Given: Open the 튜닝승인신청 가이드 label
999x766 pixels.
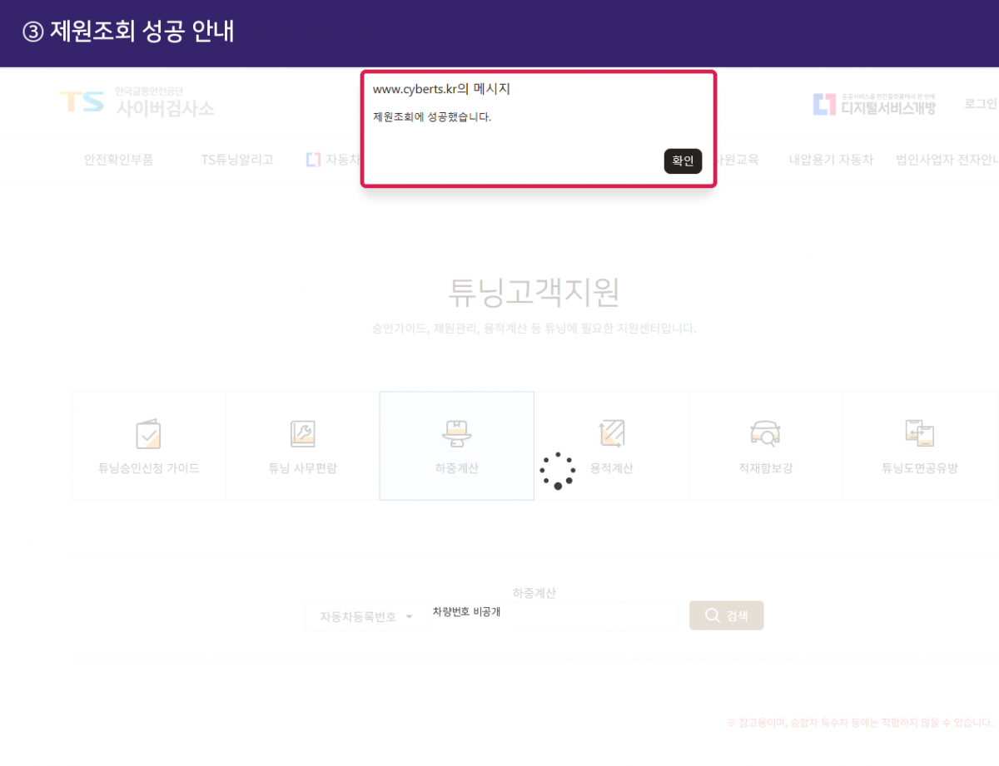Looking at the screenshot, I should [149, 468].
